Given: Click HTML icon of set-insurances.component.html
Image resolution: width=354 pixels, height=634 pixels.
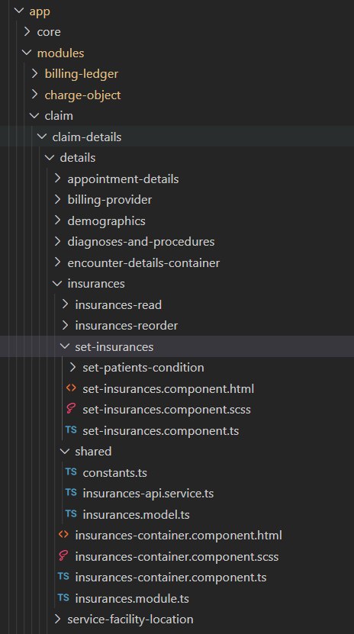Looking at the screenshot, I should click(x=71, y=388).
